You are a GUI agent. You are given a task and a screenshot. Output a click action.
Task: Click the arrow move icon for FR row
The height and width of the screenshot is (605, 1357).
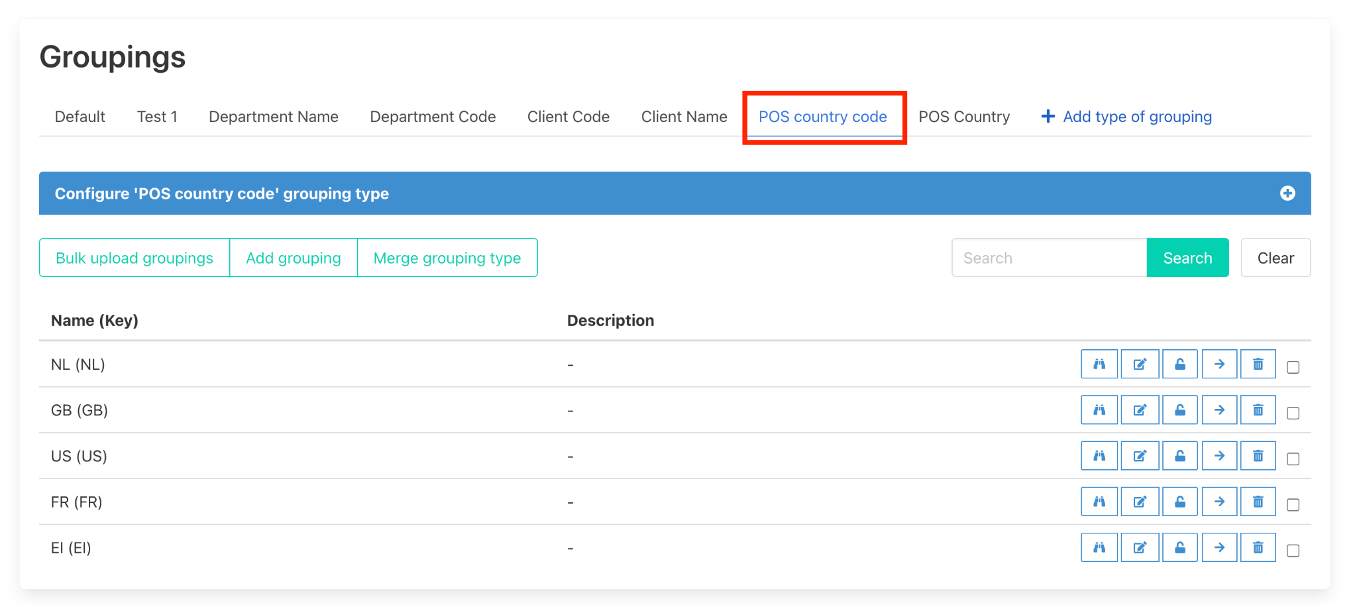click(1219, 502)
